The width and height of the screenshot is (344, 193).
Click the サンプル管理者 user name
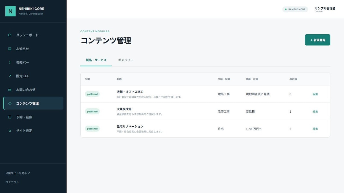coord(325,8)
